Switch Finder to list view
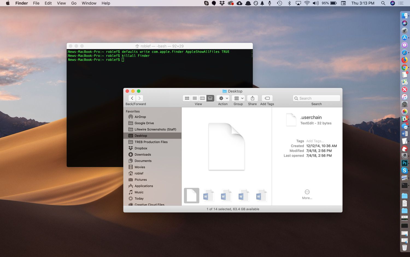410x257 pixels. coord(195,98)
